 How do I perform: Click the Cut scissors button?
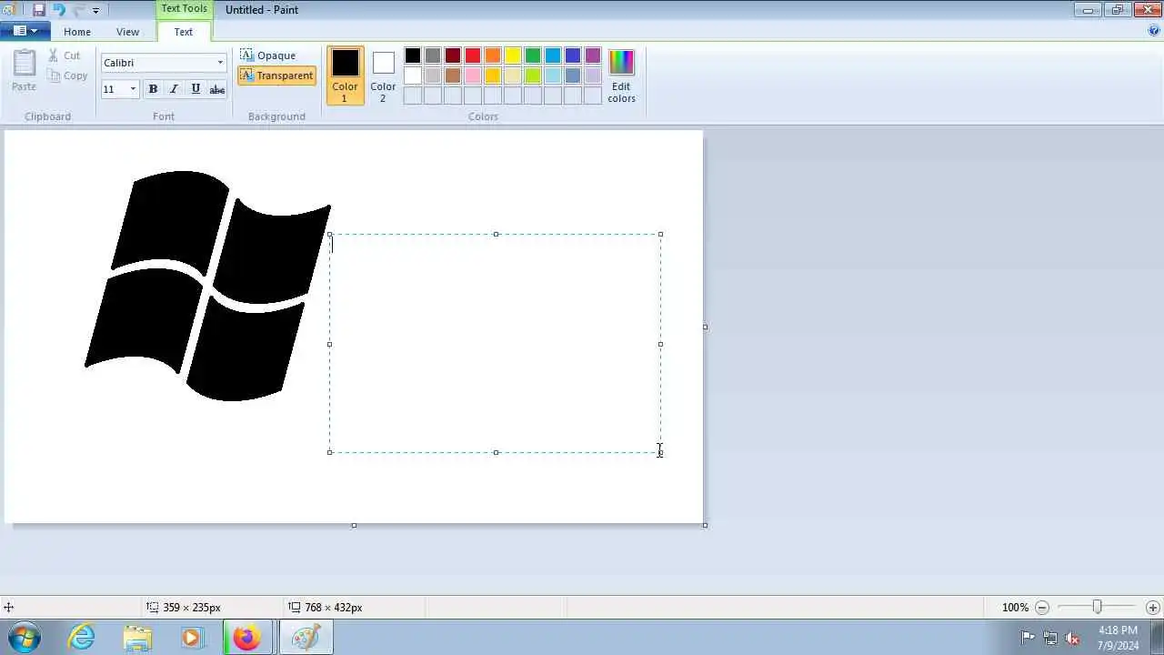[x=65, y=55]
